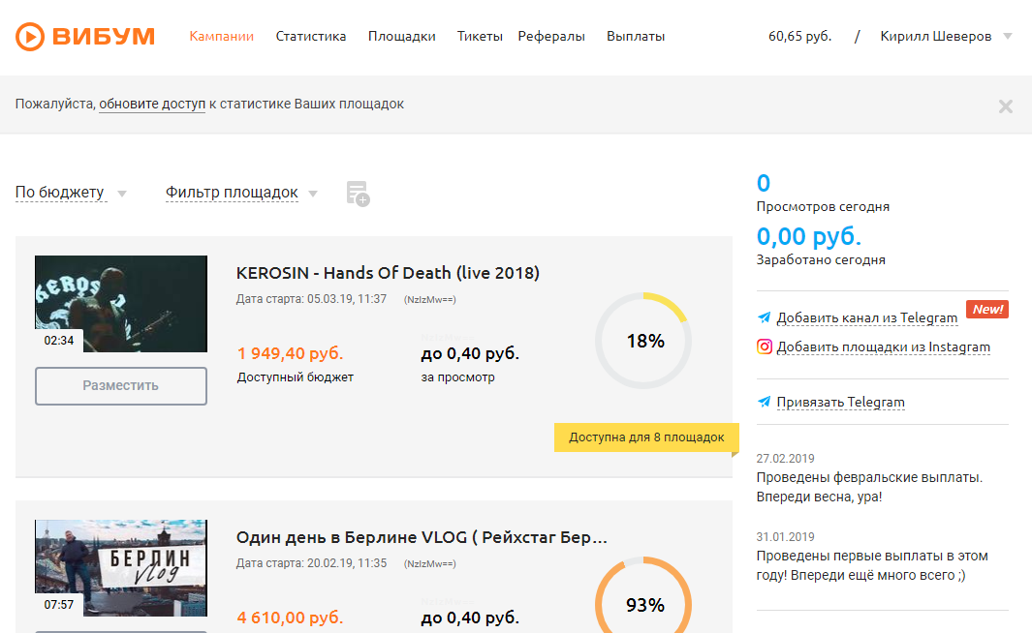Click Telegram icon beside Привязать Telegram
Screen dimensions: 1032x633
[765, 402]
